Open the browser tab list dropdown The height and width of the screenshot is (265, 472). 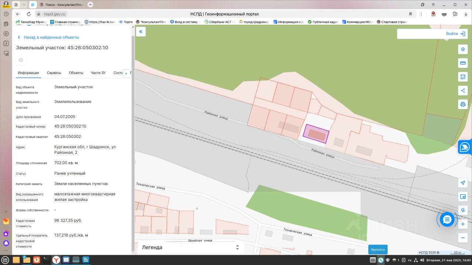(24, 4)
